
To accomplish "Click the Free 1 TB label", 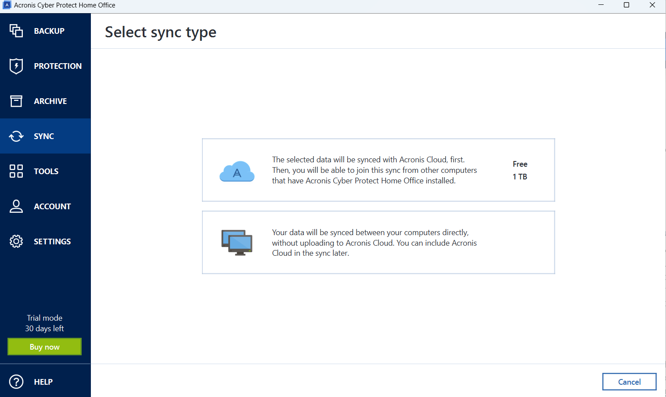I will 520,170.
